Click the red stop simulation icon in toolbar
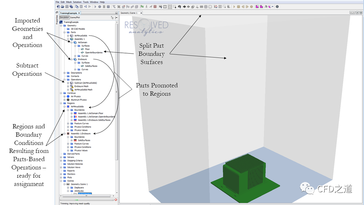Screen dimensions: 364x205 (155, 7)
